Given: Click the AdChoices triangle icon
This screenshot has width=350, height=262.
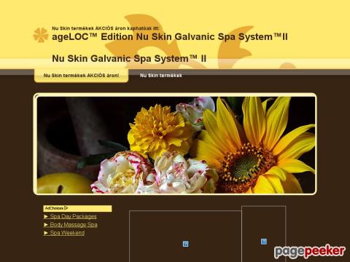Looking at the screenshot, I should 66,208.
